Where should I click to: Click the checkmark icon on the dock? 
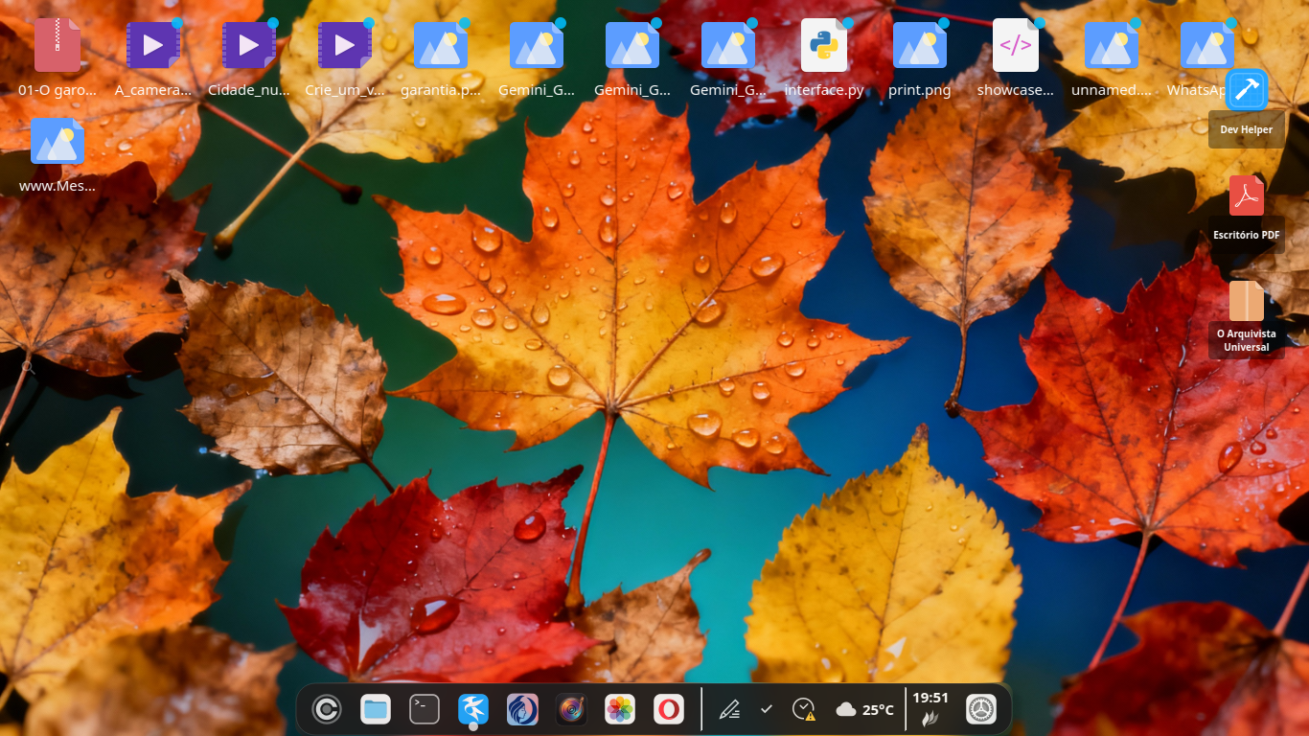766,709
